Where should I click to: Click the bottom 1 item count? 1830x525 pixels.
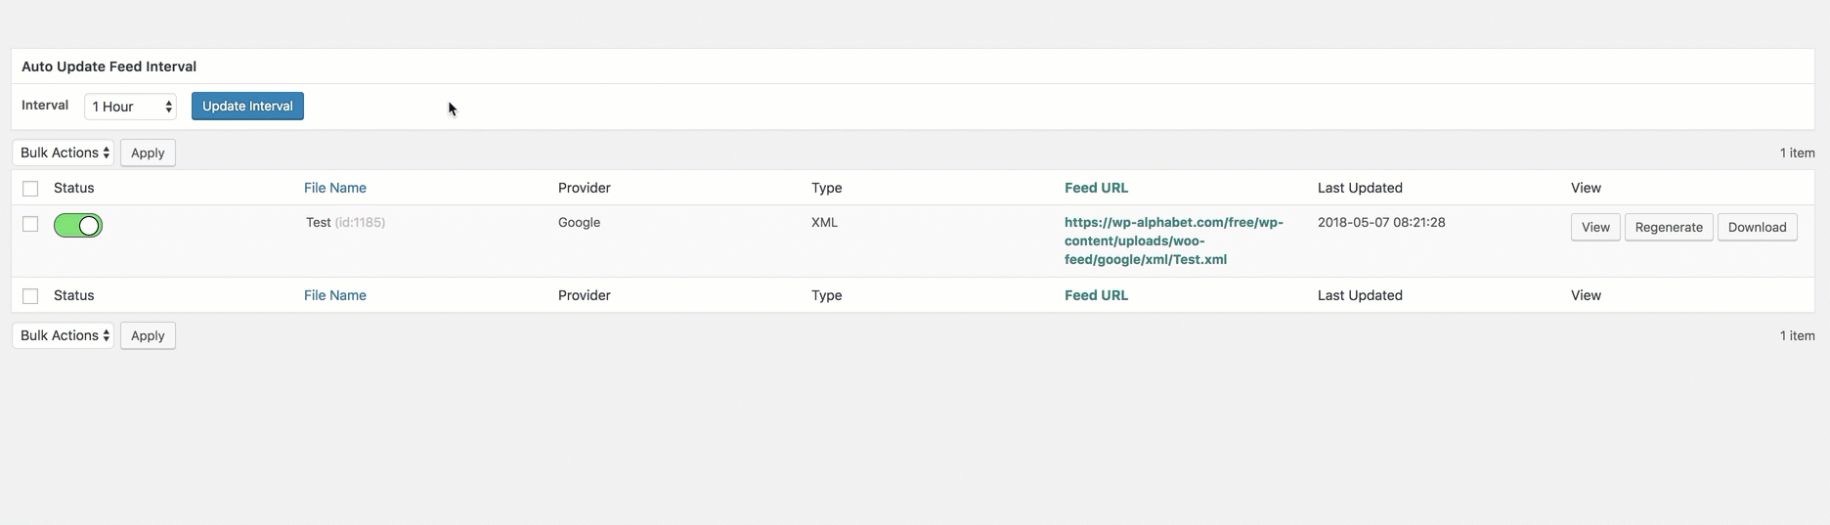1797,335
